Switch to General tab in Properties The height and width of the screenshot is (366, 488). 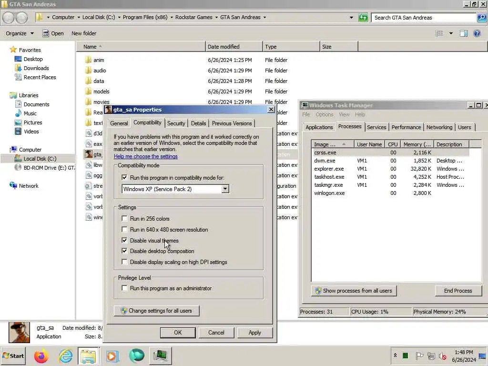coord(119,123)
